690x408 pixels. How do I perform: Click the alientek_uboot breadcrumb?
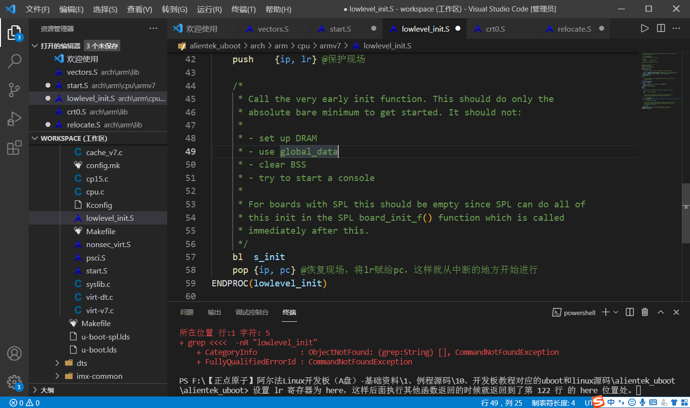pyautogui.click(x=215, y=45)
